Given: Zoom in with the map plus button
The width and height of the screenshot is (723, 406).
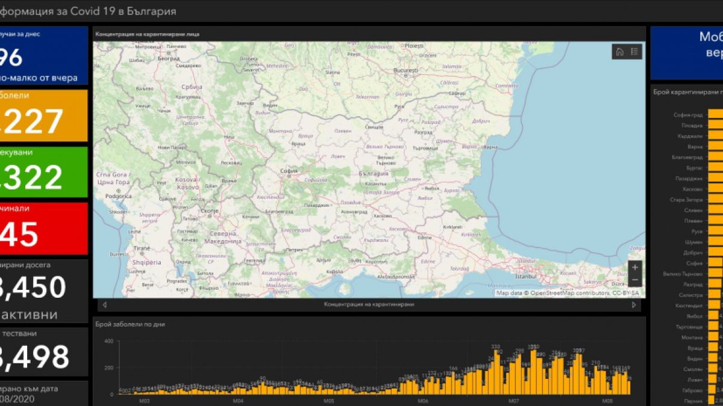Looking at the screenshot, I should click(635, 267).
